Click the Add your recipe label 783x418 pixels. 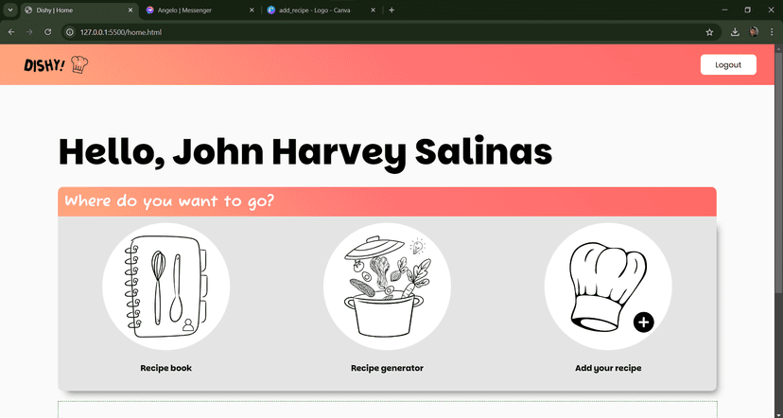coord(607,368)
